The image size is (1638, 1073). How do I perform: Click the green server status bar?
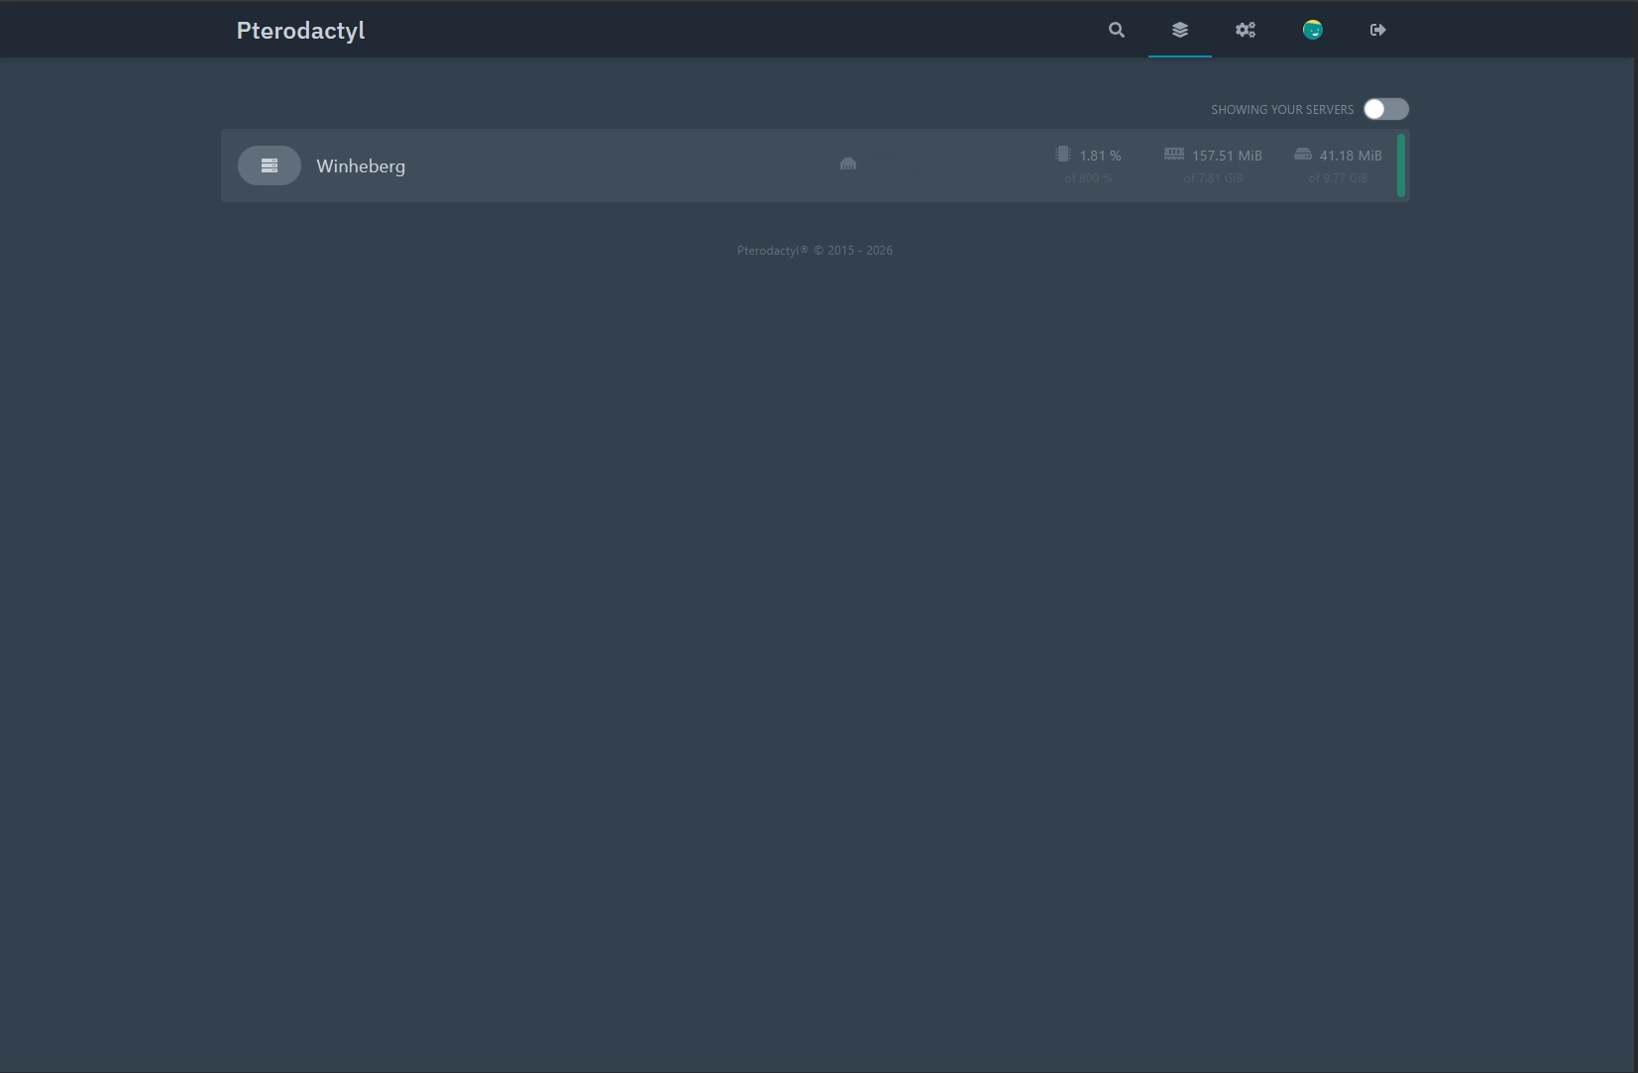point(1401,165)
